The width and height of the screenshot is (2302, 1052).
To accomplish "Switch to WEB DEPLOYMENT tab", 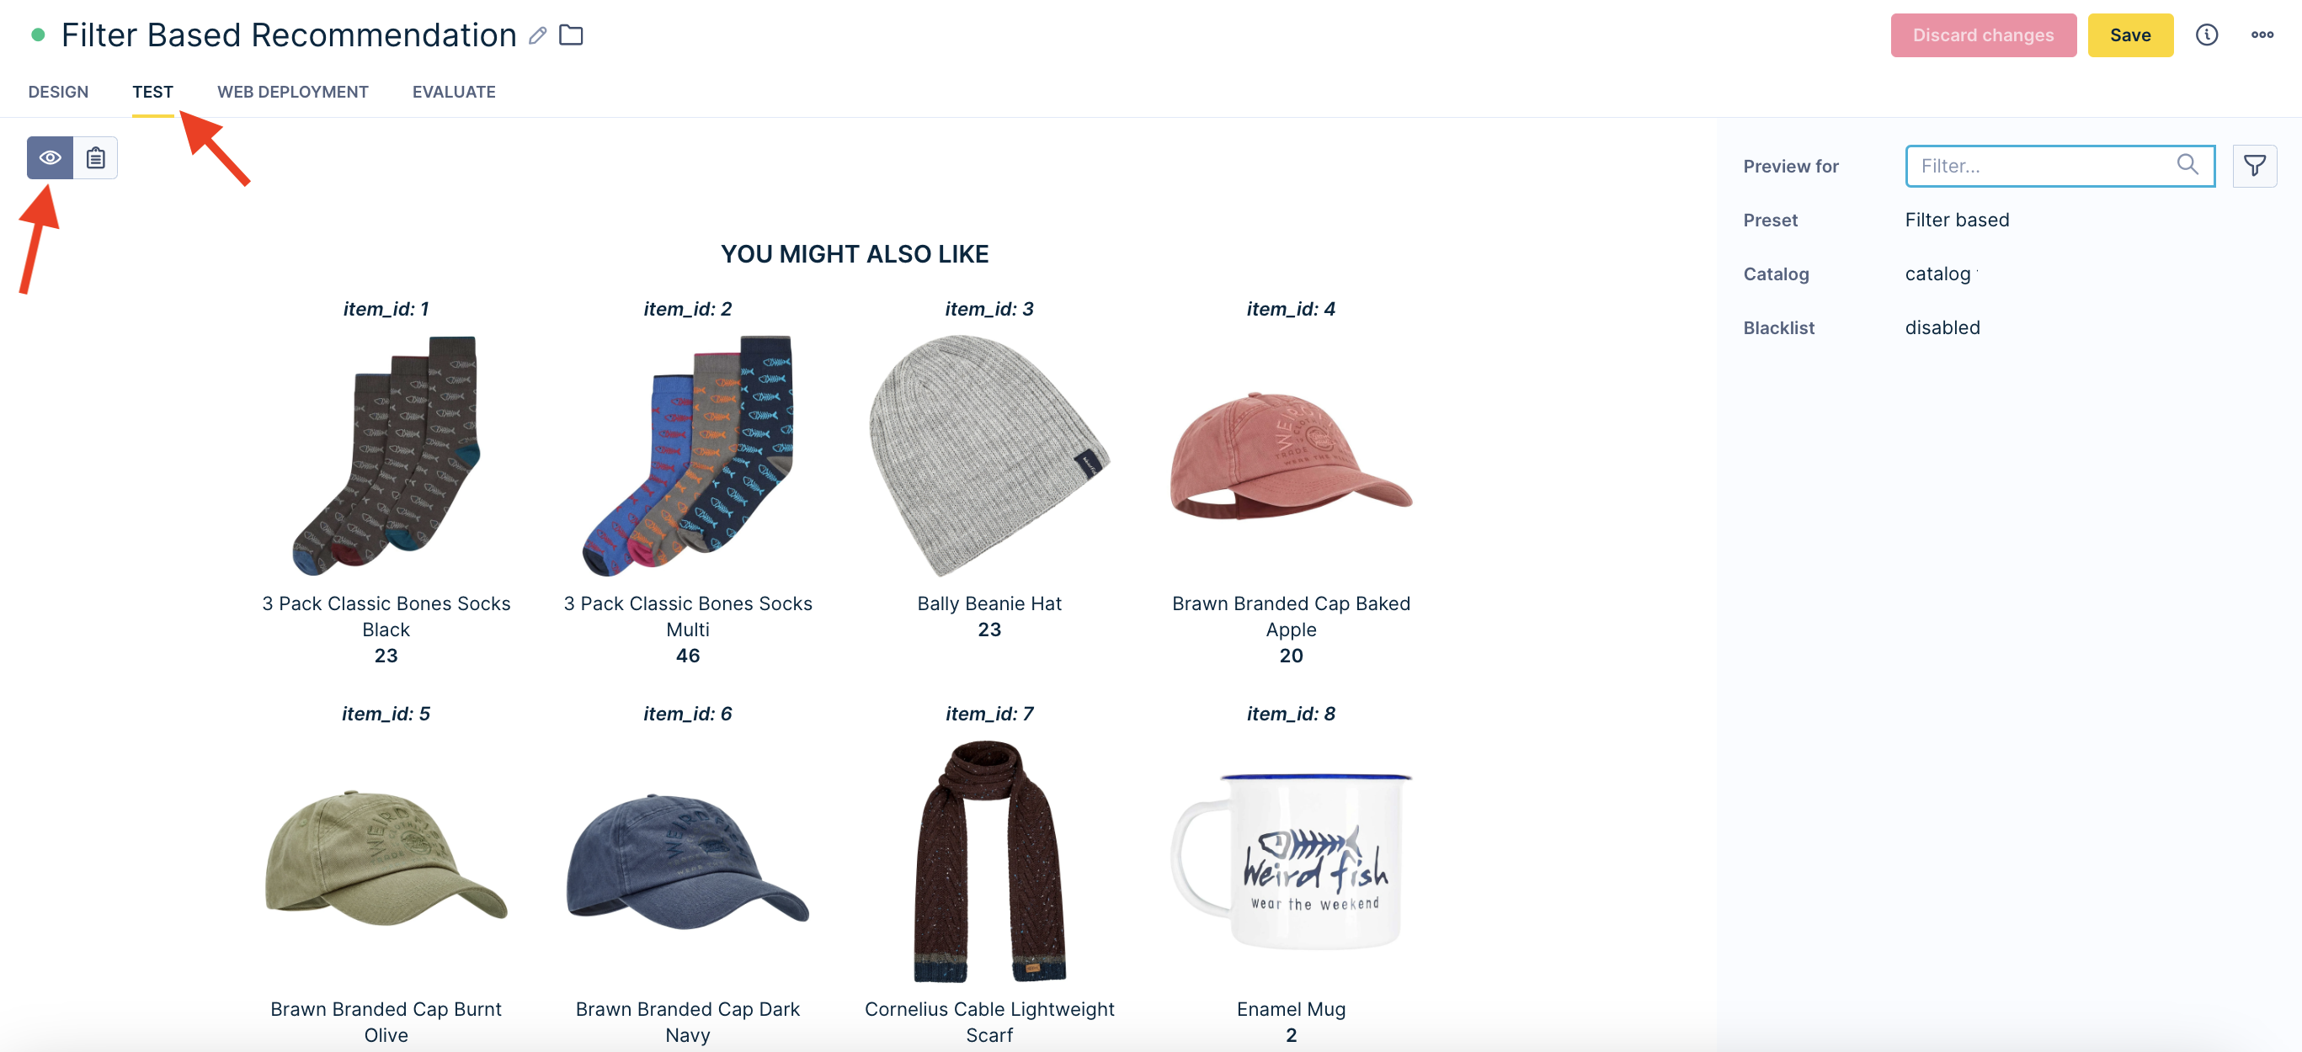I will click(x=292, y=92).
